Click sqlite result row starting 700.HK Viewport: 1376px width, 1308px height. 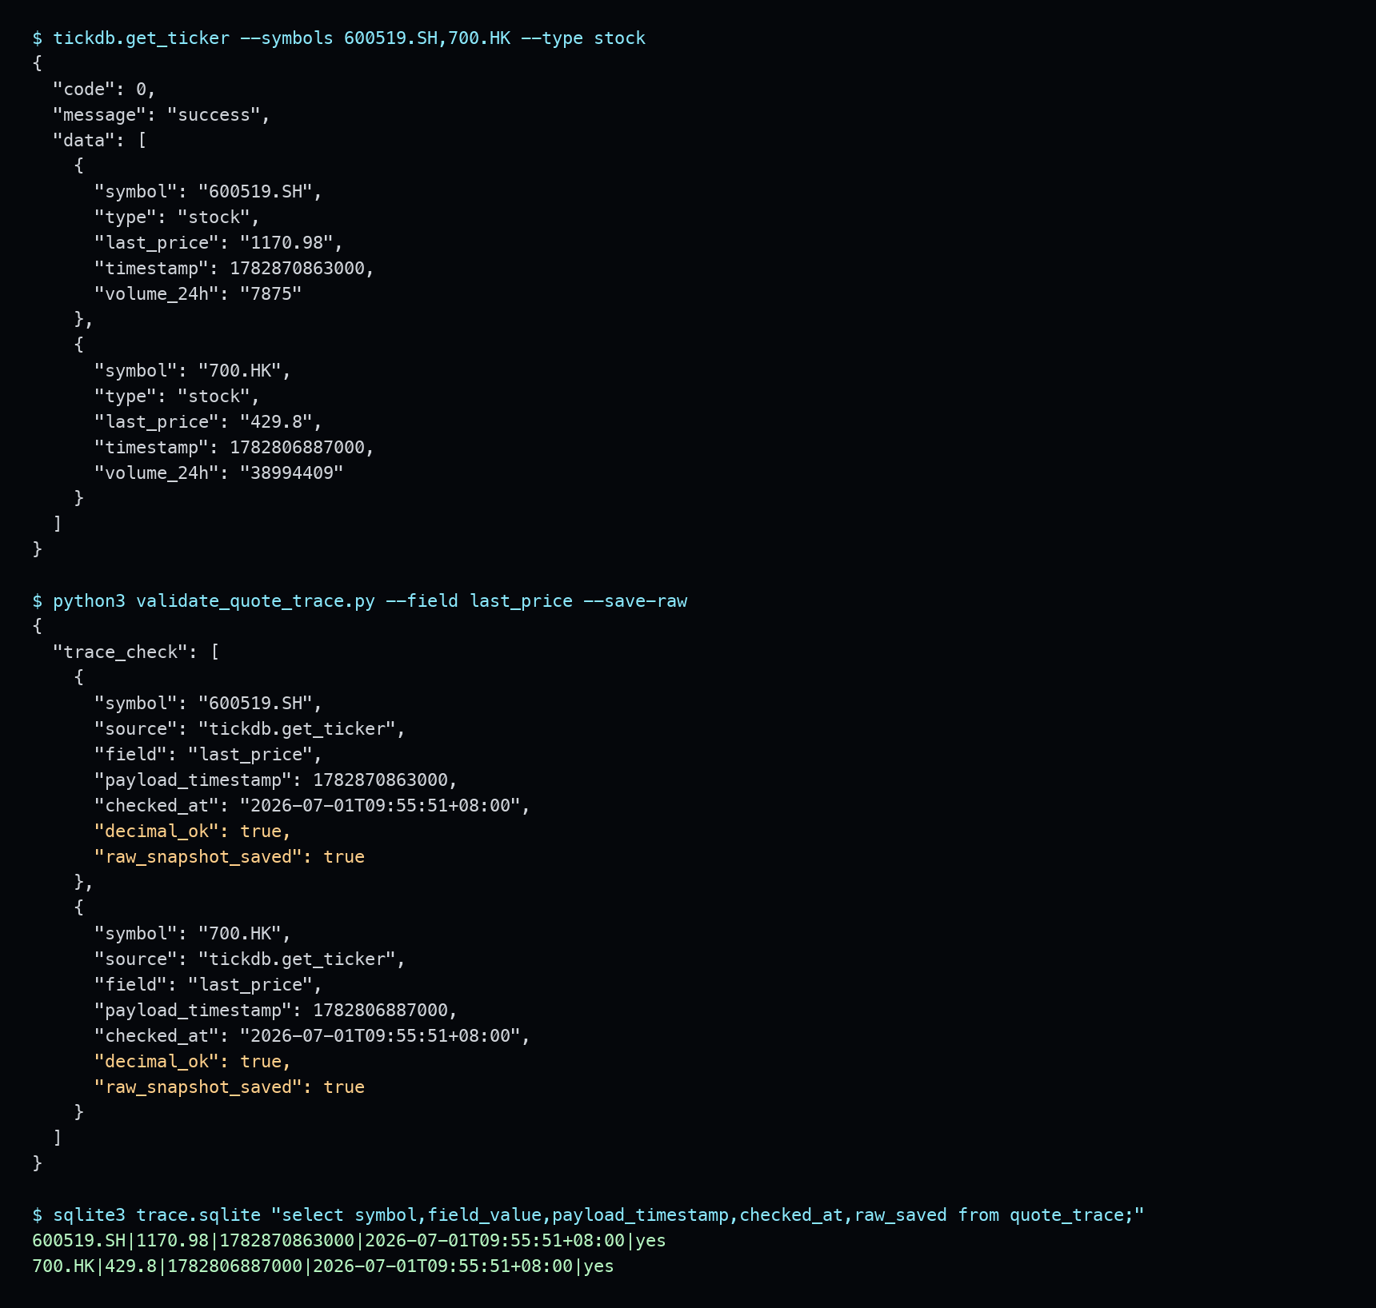(x=323, y=1266)
